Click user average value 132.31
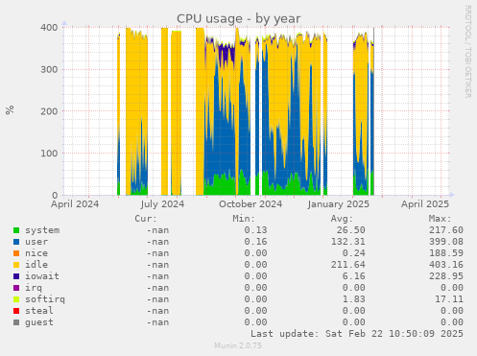This screenshot has width=477, height=356. click(x=348, y=242)
